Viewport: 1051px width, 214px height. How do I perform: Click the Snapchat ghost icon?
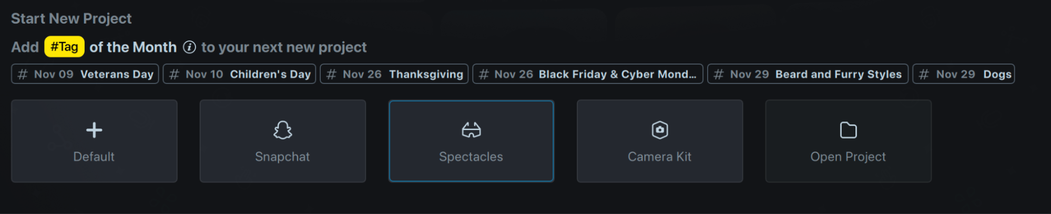tap(282, 130)
